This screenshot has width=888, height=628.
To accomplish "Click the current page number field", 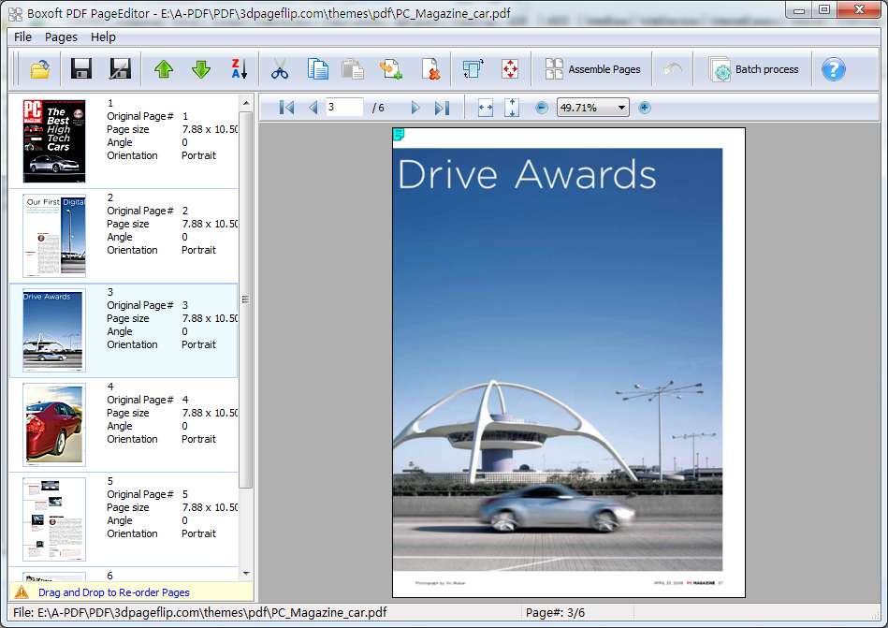I will point(344,107).
